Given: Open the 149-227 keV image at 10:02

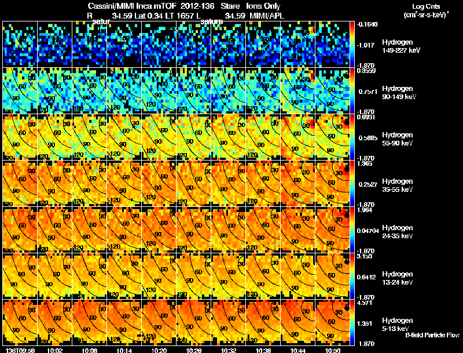Looking at the screenshot, I should click(x=54, y=45).
